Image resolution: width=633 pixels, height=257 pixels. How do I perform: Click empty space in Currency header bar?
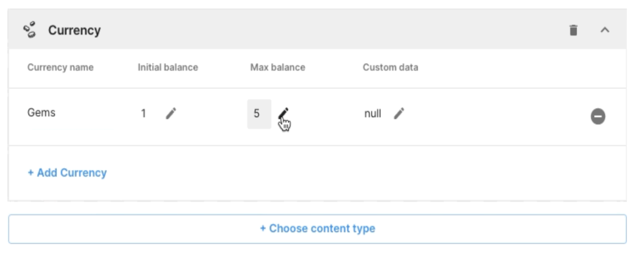click(x=324, y=31)
